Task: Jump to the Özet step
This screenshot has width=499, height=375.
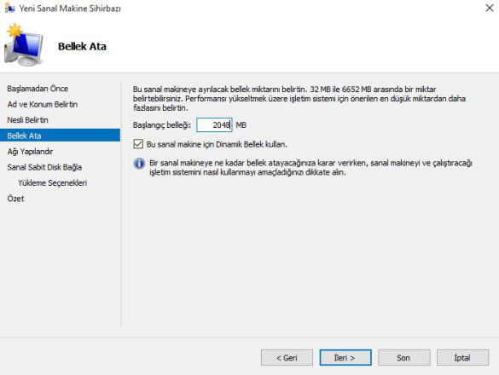Action: tap(15, 199)
